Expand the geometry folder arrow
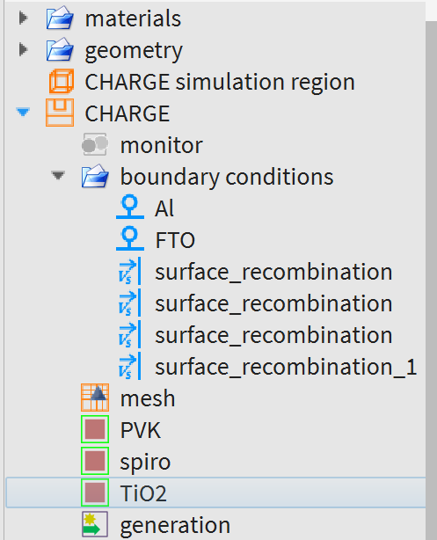 (23, 49)
